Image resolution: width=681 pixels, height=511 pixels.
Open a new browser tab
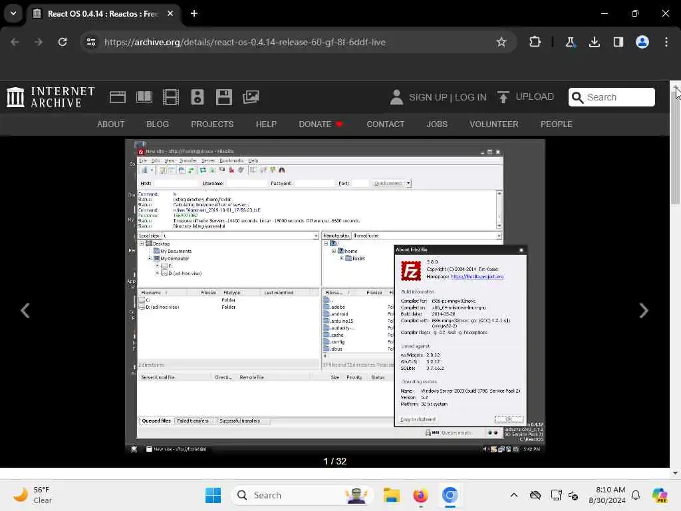tap(194, 13)
